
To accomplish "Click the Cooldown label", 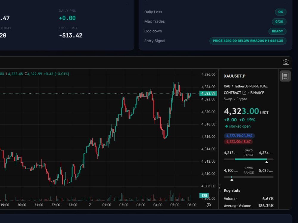I will click(x=153, y=31).
